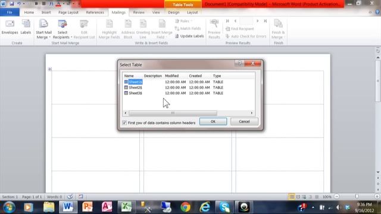This screenshot has height=214, width=381.
Task: Switch to the Page Layout tab
Action: pos(68,12)
